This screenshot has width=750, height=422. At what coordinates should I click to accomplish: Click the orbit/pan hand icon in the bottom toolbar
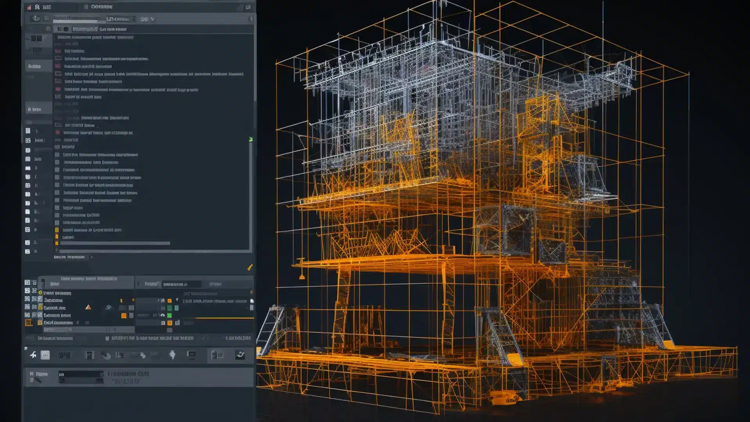coord(105,355)
